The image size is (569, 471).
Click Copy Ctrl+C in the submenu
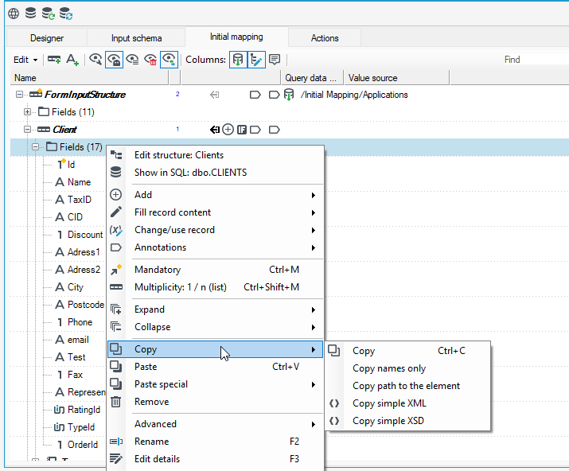(408, 351)
